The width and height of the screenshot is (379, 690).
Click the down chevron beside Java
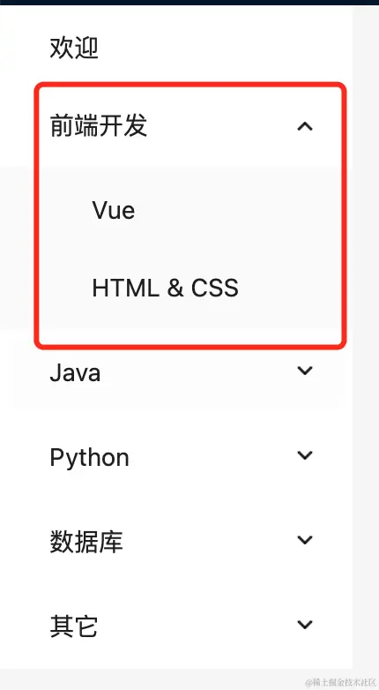point(305,371)
